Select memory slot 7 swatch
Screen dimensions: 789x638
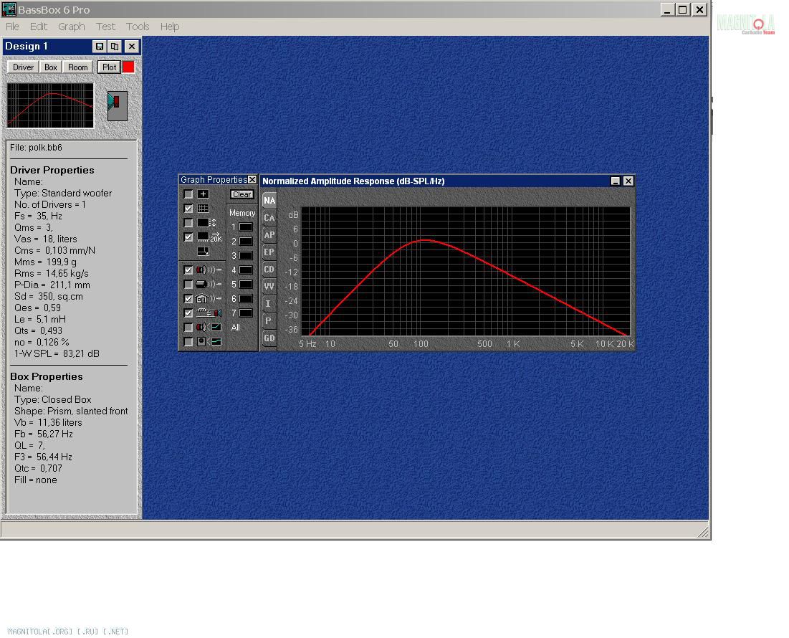[246, 313]
